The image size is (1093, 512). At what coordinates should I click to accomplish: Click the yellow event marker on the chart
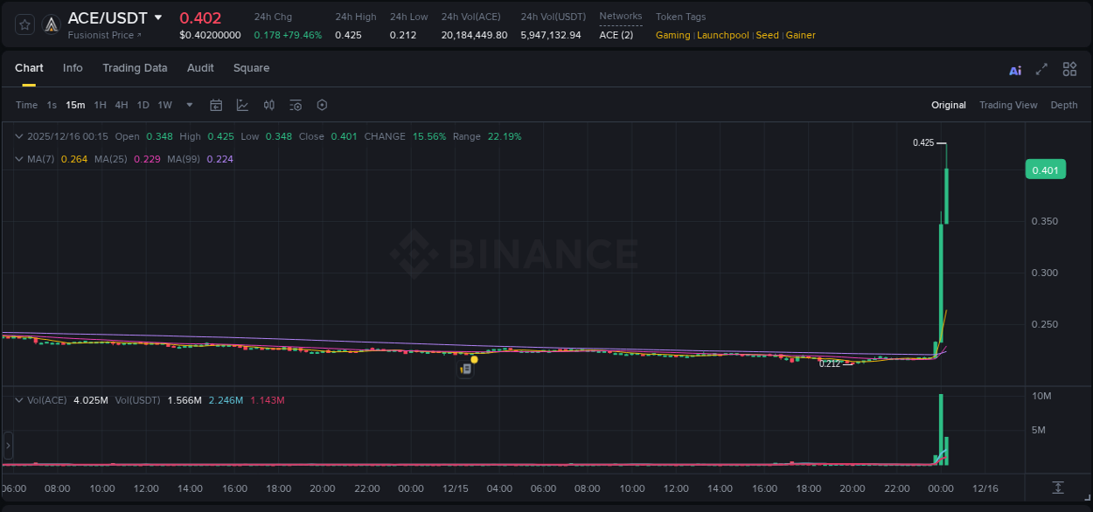click(475, 359)
